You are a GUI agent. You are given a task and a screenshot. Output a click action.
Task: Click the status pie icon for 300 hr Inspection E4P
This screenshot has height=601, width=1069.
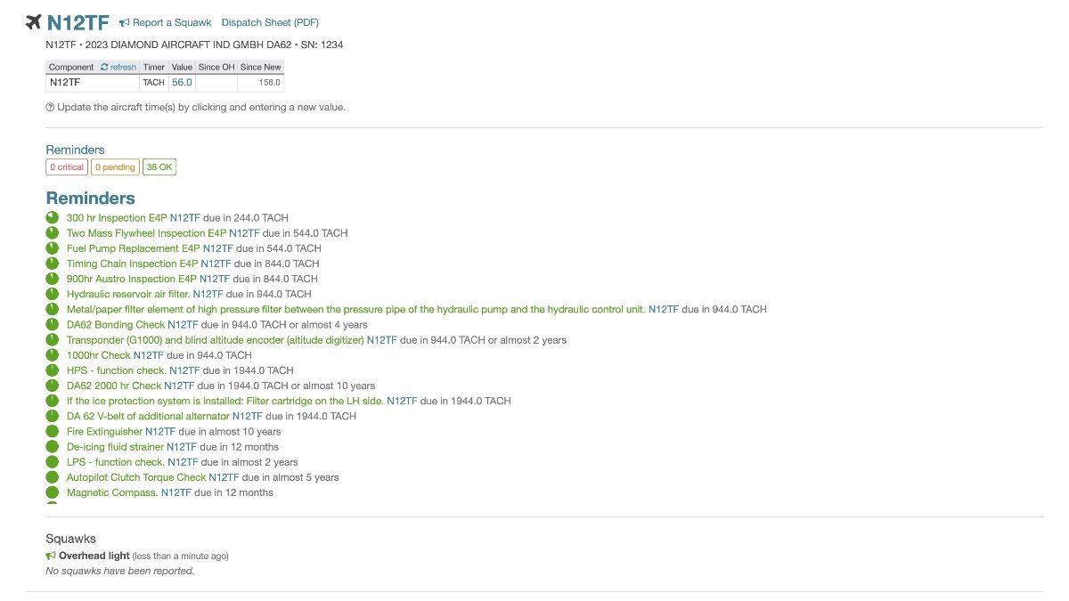pyautogui.click(x=52, y=217)
